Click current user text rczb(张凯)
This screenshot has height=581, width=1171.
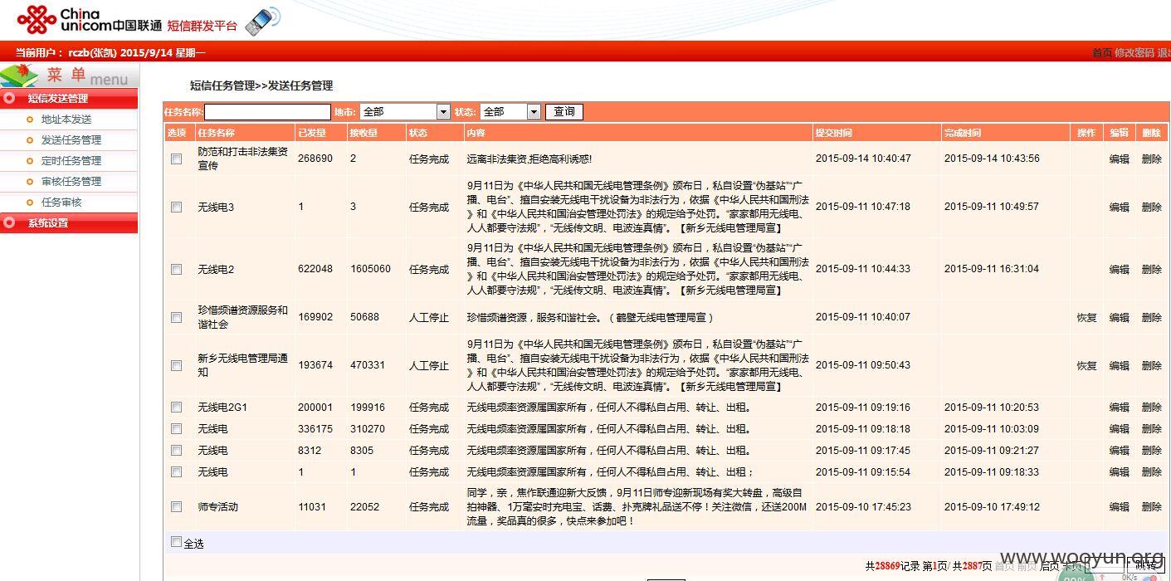[93, 52]
